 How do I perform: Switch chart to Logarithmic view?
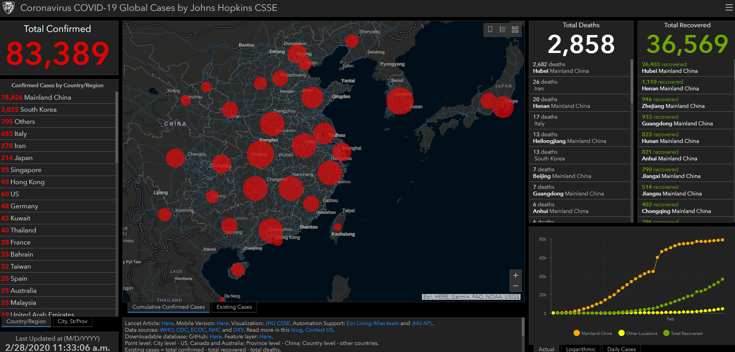(x=581, y=349)
